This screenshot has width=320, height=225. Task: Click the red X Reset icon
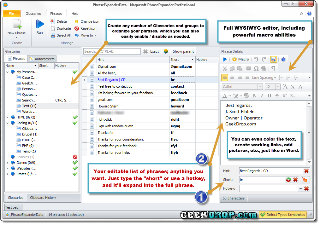click(85, 28)
